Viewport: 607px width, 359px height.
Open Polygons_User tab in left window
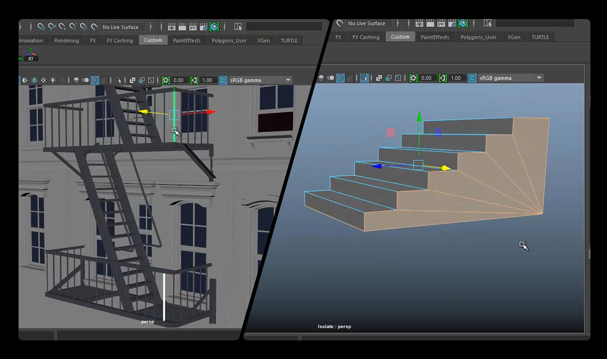click(x=229, y=41)
